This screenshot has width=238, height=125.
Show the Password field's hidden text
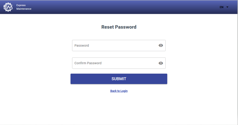pos(161,45)
